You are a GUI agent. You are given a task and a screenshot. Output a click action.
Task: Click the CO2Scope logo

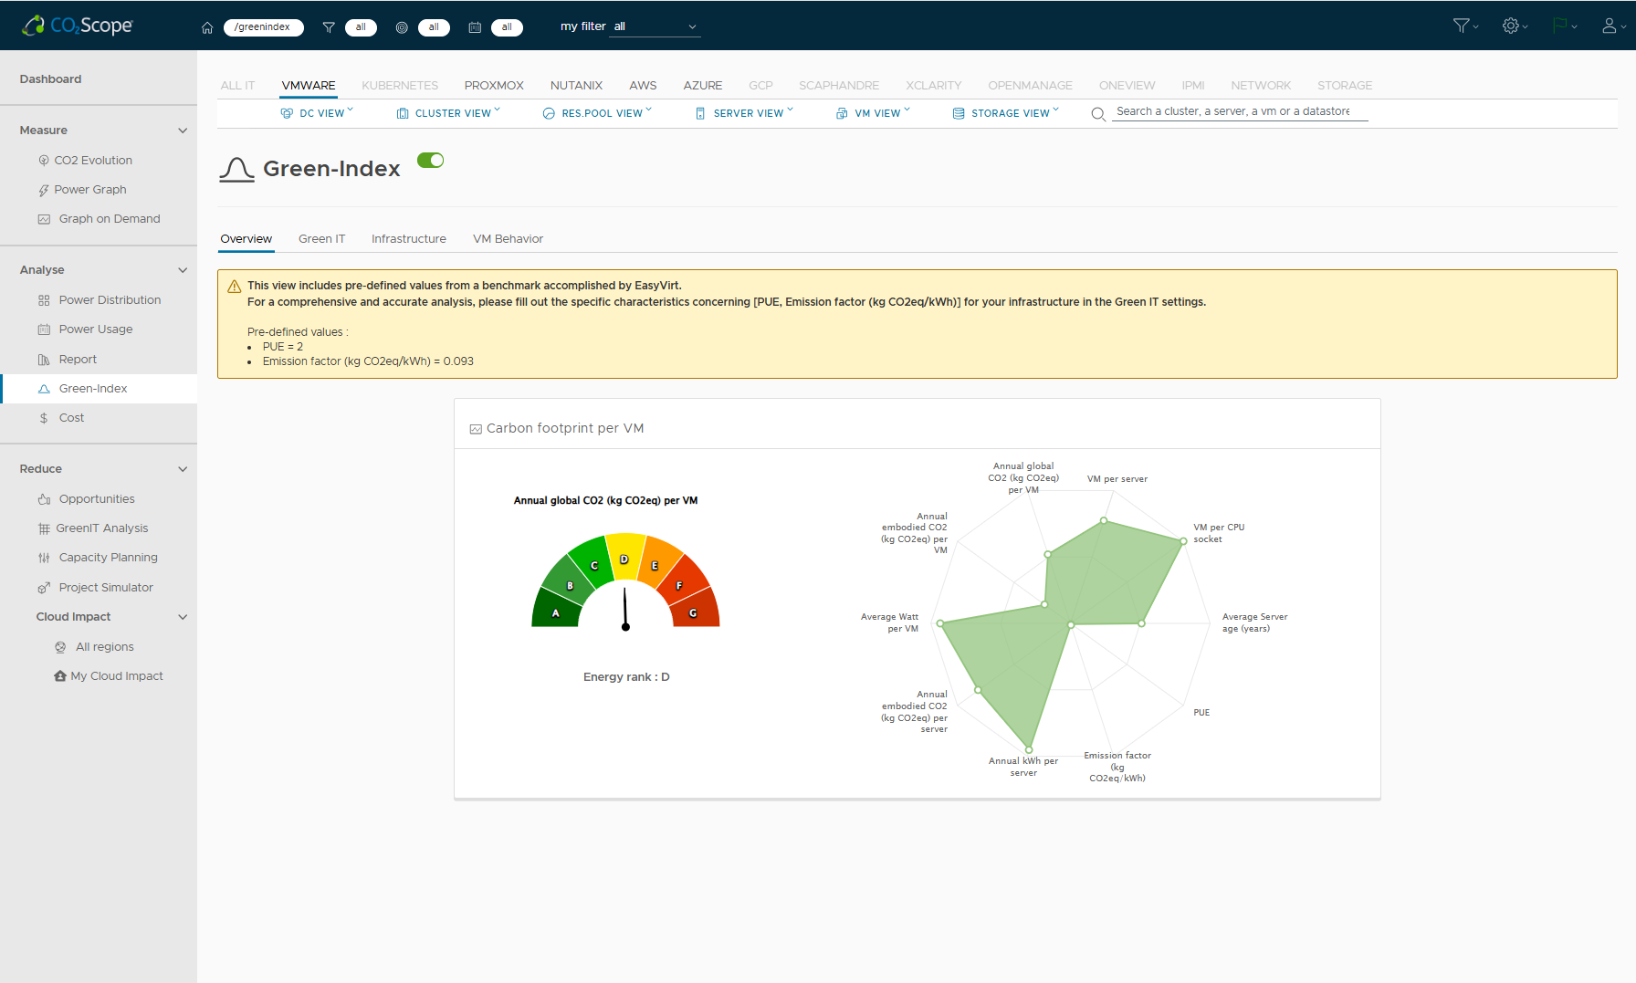tap(78, 26)
